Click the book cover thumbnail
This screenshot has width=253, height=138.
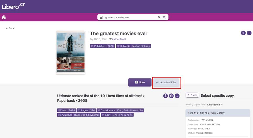pos(71,53)
